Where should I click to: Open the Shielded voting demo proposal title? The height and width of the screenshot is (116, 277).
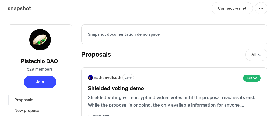[x=116, y=88]
